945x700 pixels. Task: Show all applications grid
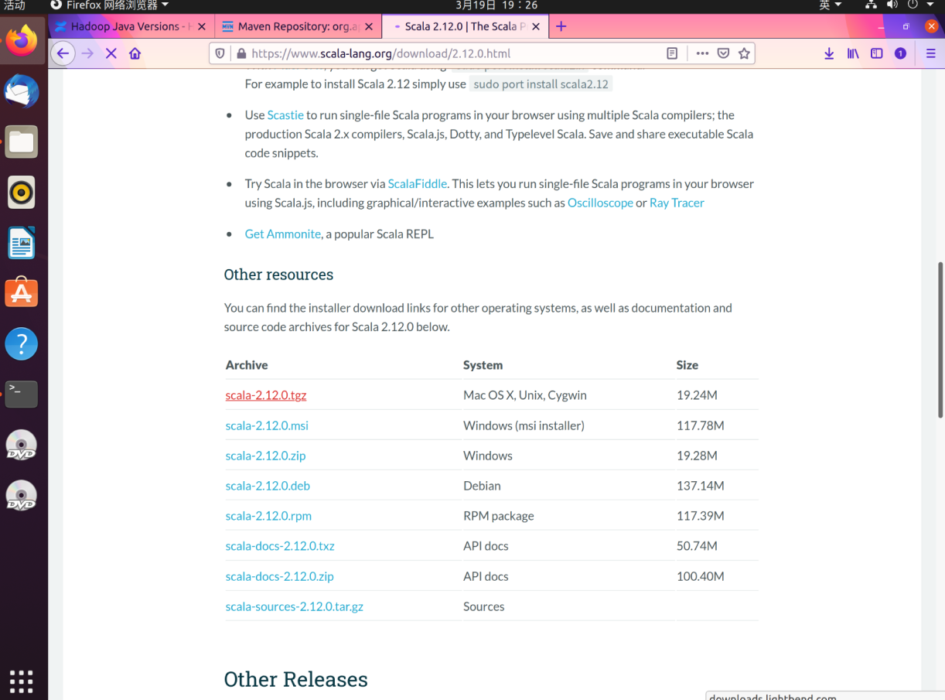pyautogui.click(x=22, y=681)
